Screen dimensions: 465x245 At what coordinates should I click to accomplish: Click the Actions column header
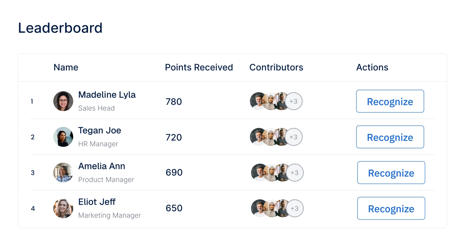[x=372, y=67]
